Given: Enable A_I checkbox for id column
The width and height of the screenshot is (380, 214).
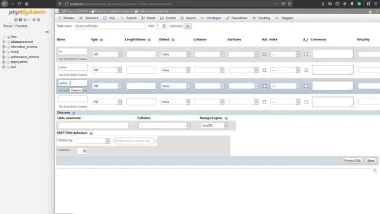Looking at the screenshot, I should click(x=306, y=54).
